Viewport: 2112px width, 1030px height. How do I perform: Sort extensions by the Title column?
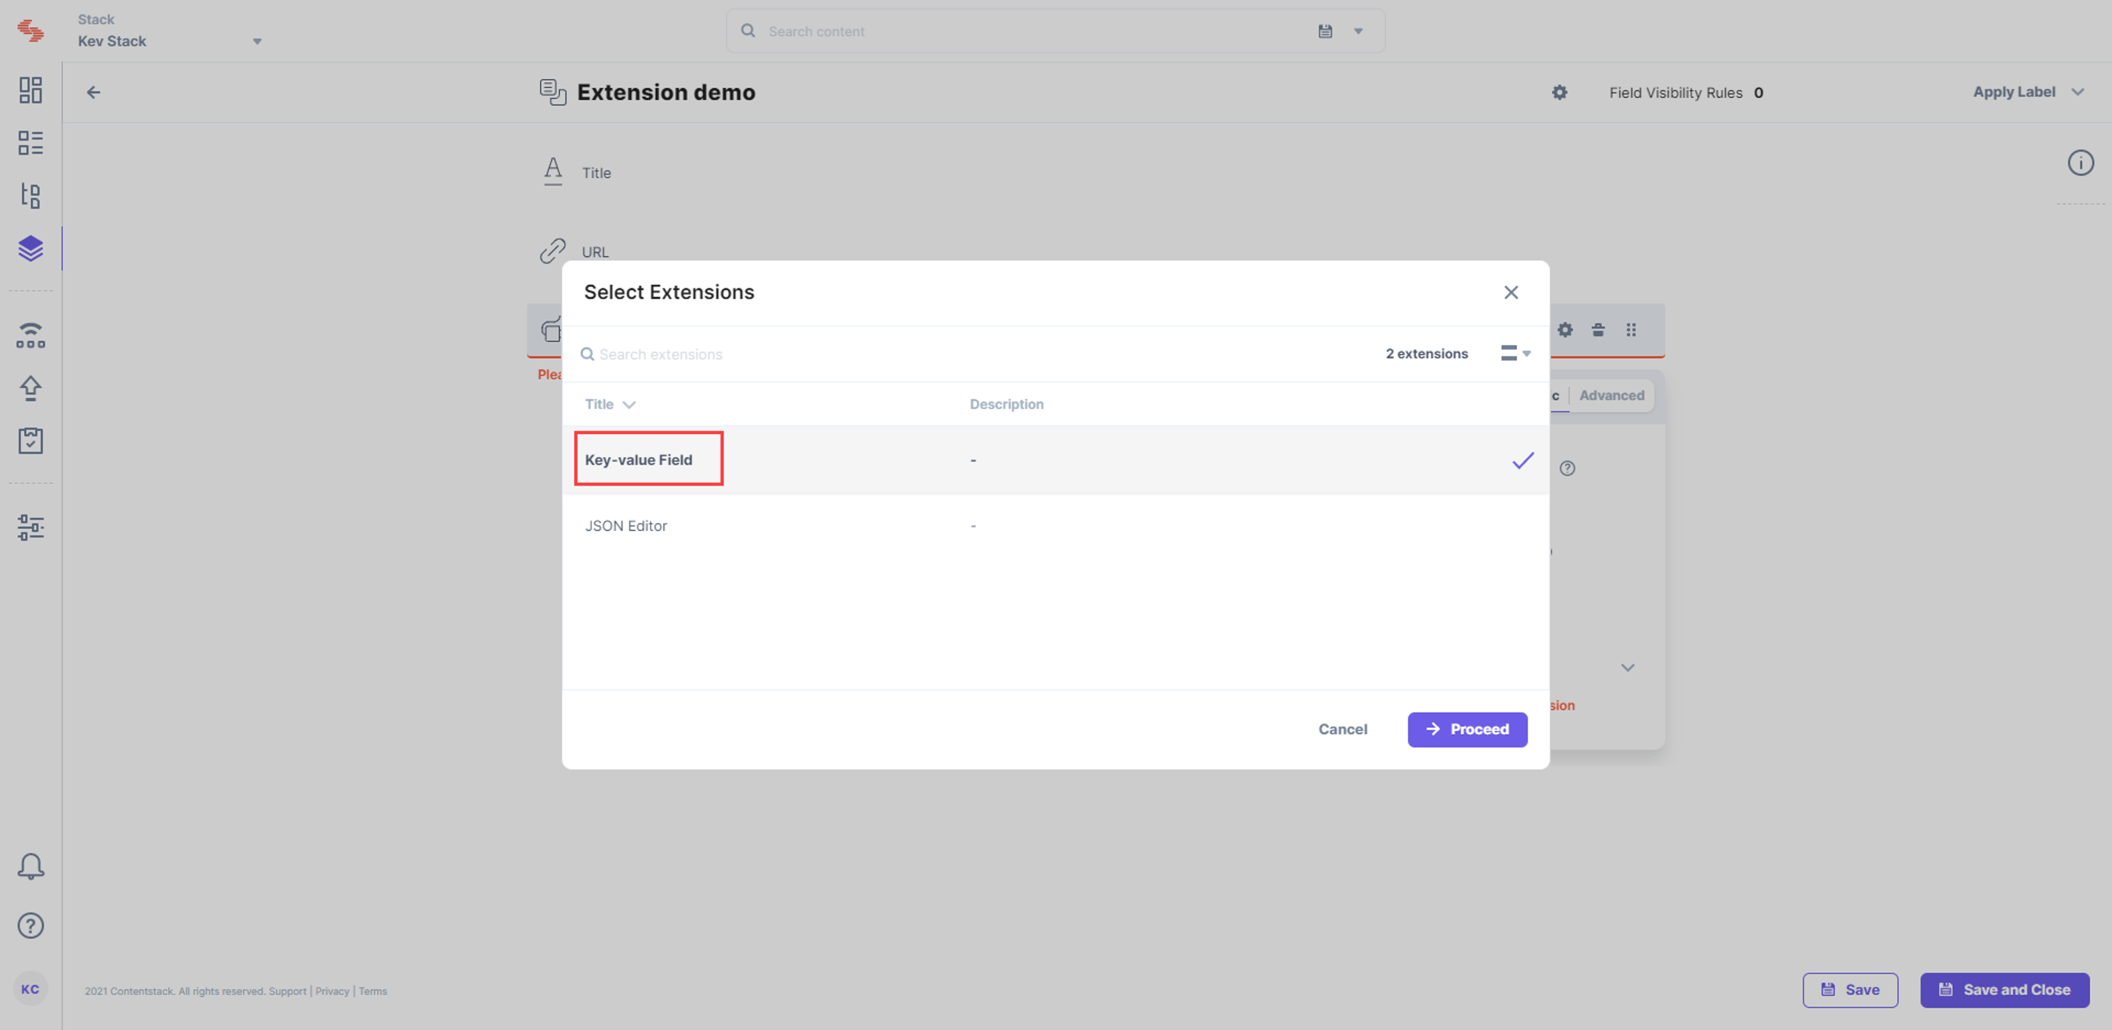click(610, 404)
